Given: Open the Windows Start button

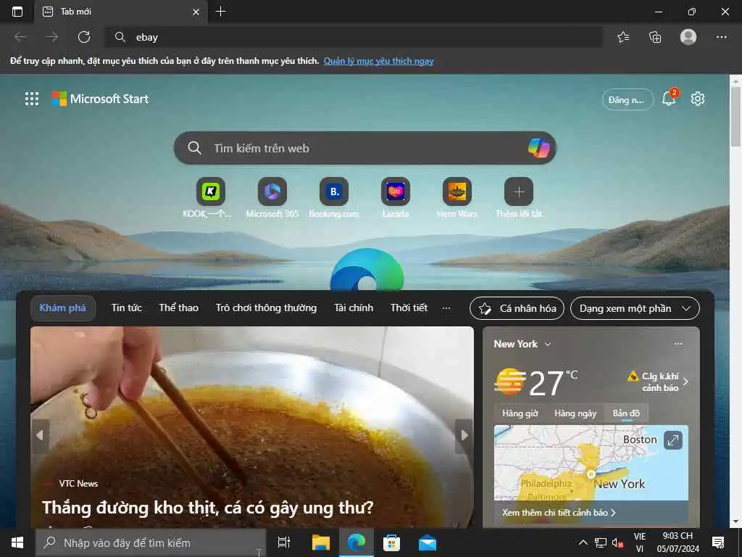Looking at the screenshot, I should click(17, 542).
